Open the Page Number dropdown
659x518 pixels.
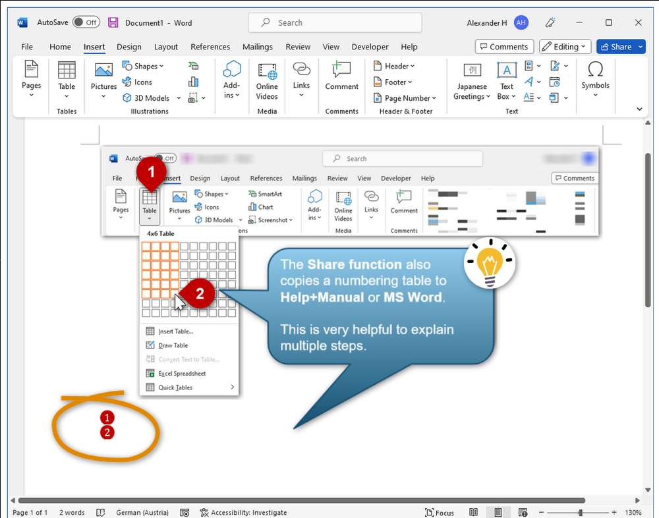(405, 98)
